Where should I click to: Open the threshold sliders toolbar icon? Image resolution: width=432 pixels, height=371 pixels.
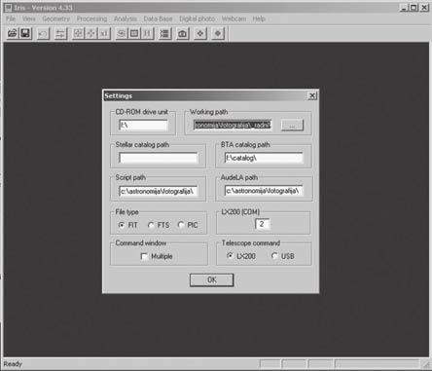coord(60,33)
